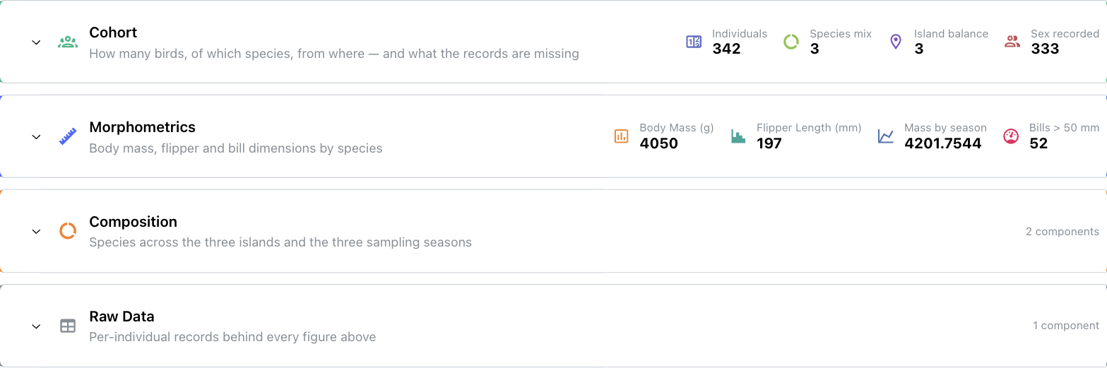Click the Cohort group people icon

coord(68,42)
